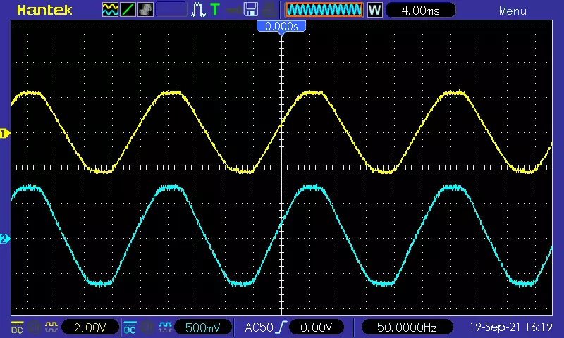Click the CH1 grayed bandwidth limit icon
Image resolution: width=564 pixels, height=338 pixels.
[x=35, y=327]
